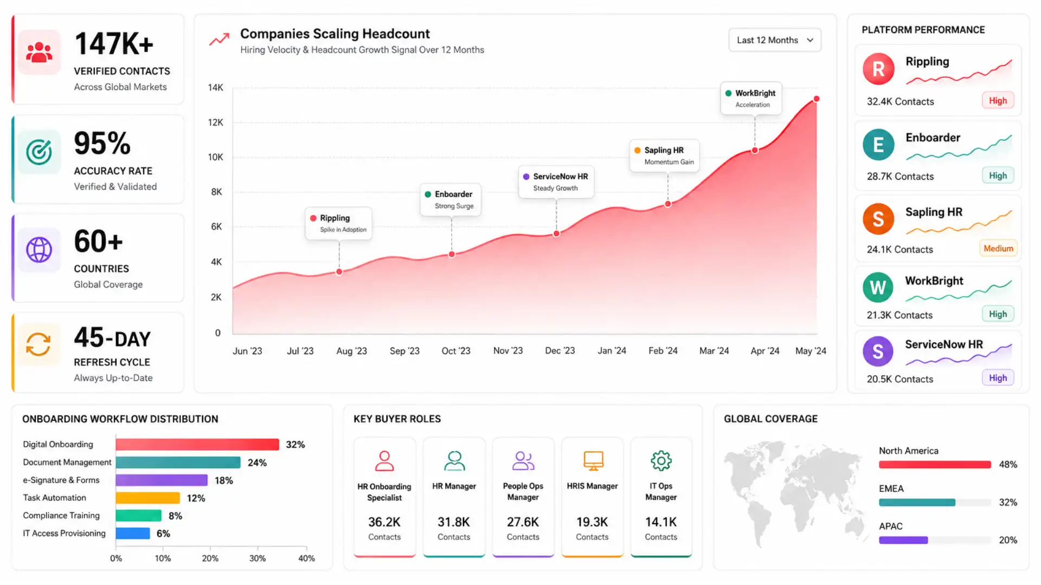Click the ServiceNow HR S avatar
The width and height of the screenshot is (1041, 585).
pyautogui.click(x=878, y=351)
